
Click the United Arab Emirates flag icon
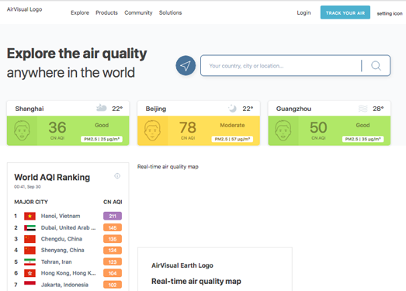point(29,228)
